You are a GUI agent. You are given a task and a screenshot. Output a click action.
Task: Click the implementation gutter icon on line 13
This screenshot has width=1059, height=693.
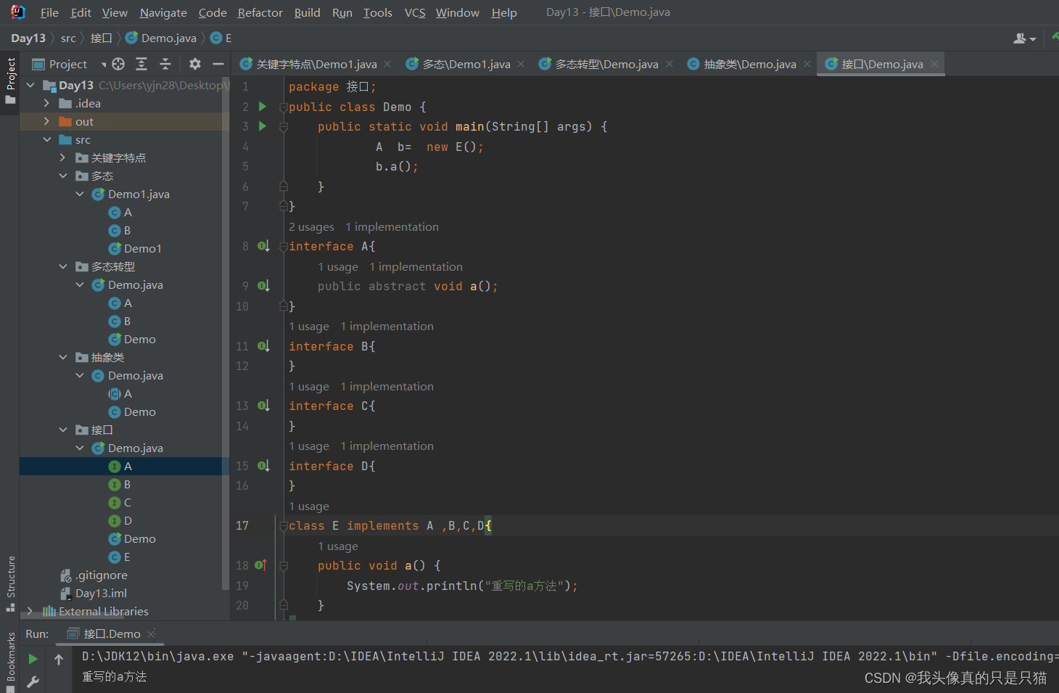(263, 406)
